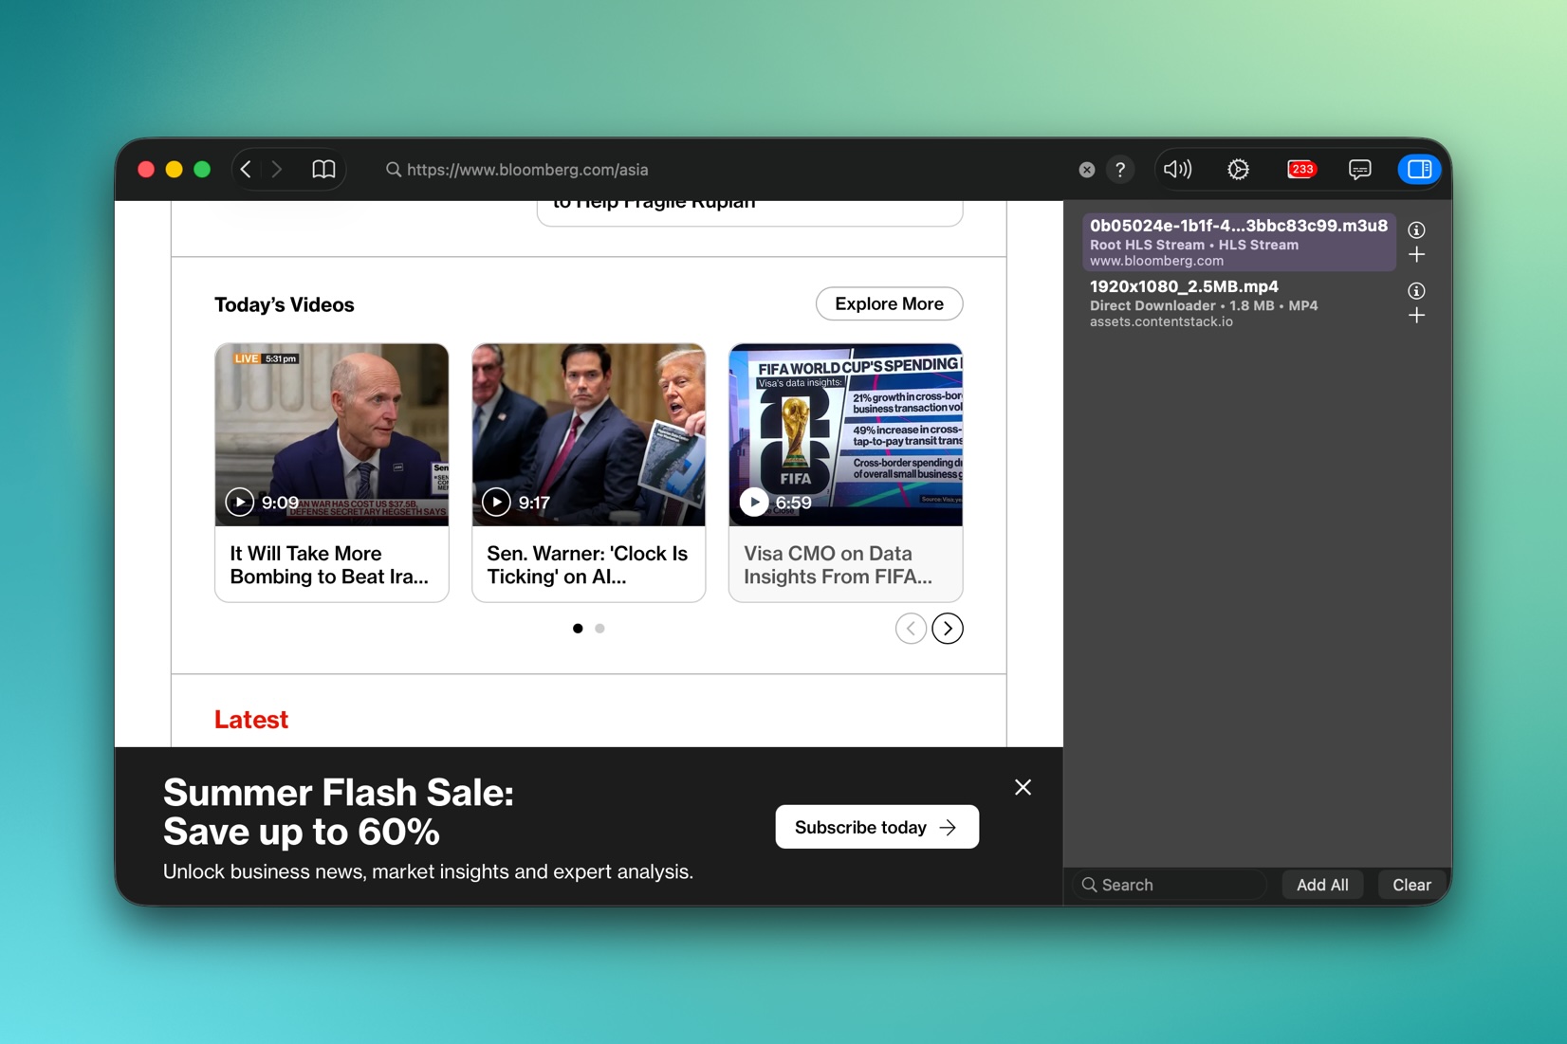This screenshot has height=1044, width=1567.
Task: Toggle the sidebar panel icon
Action: click(x=1419, y=170)
